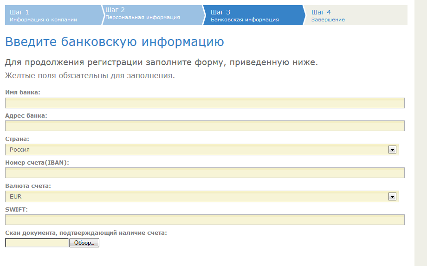Viewport: 427px width, 266px height.
Task: Click the "Имя банка:" label
Action: [23, 92]
